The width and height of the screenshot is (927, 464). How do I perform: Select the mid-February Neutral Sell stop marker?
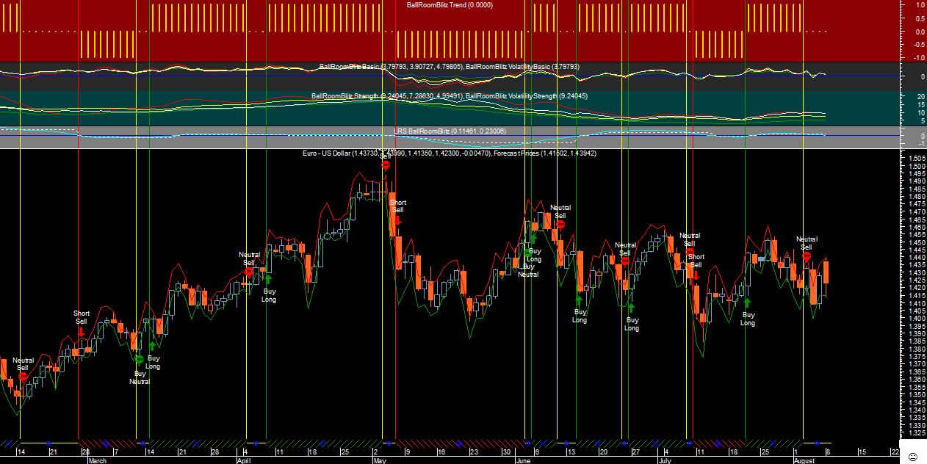24,377
